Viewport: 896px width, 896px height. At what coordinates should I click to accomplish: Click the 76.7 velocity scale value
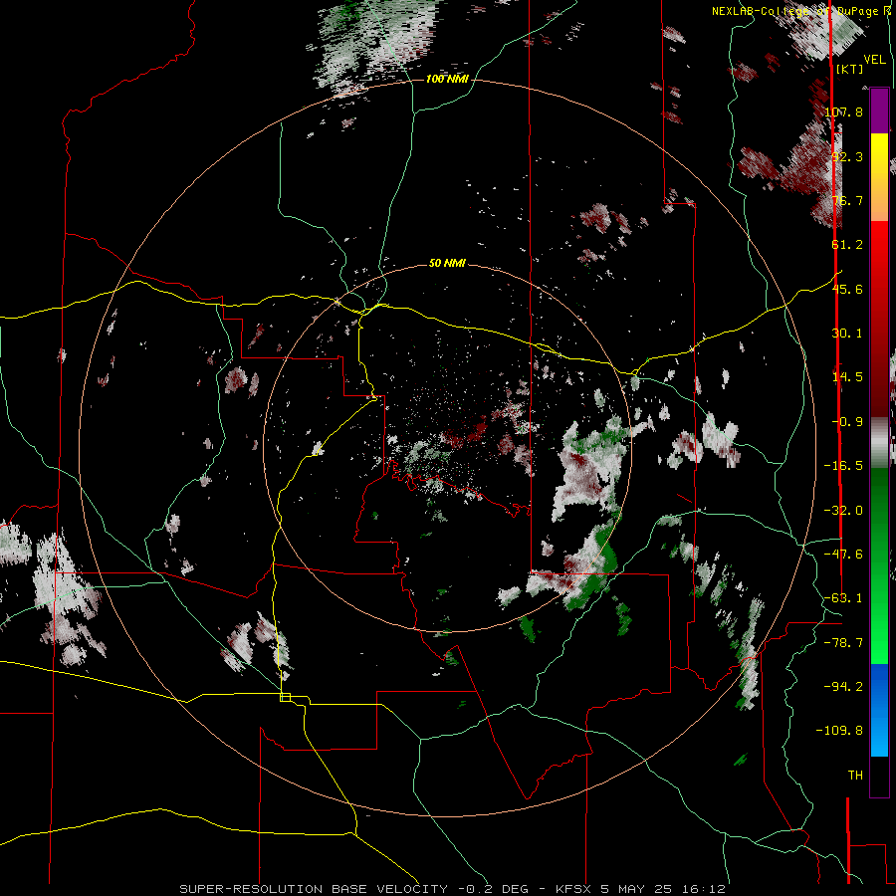pos(847,200)
